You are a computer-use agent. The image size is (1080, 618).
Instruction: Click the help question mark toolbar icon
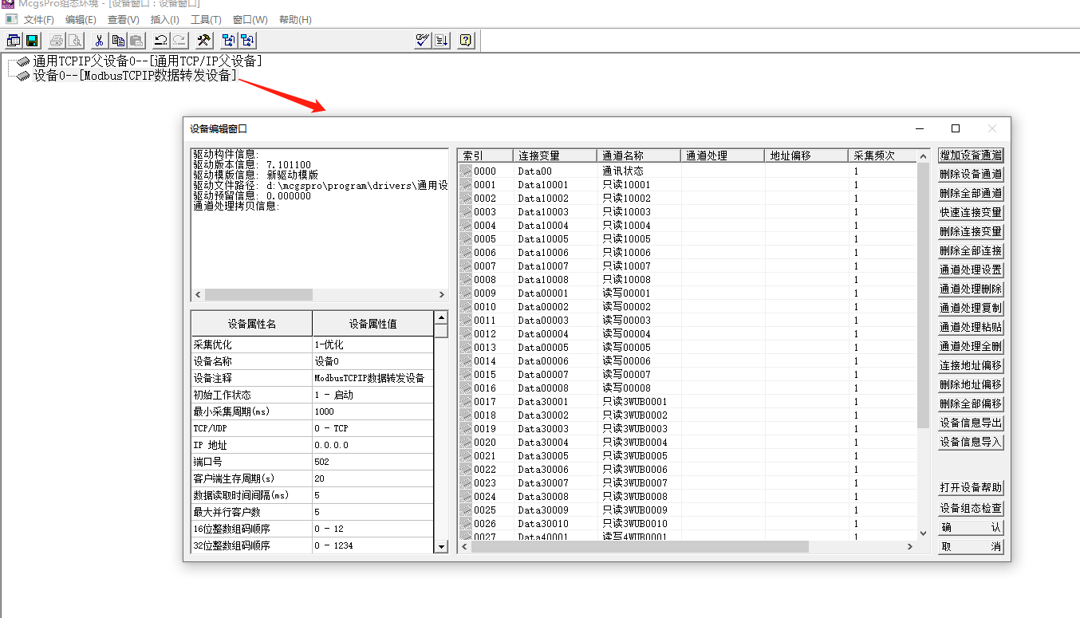point(466,41)
